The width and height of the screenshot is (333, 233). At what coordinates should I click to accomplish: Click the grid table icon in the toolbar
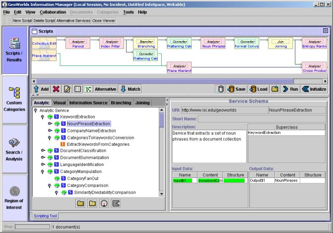coord(78,89)
